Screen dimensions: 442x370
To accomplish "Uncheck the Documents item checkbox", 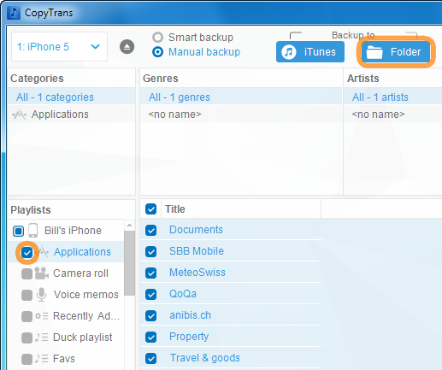I will [x=150, y=230].
